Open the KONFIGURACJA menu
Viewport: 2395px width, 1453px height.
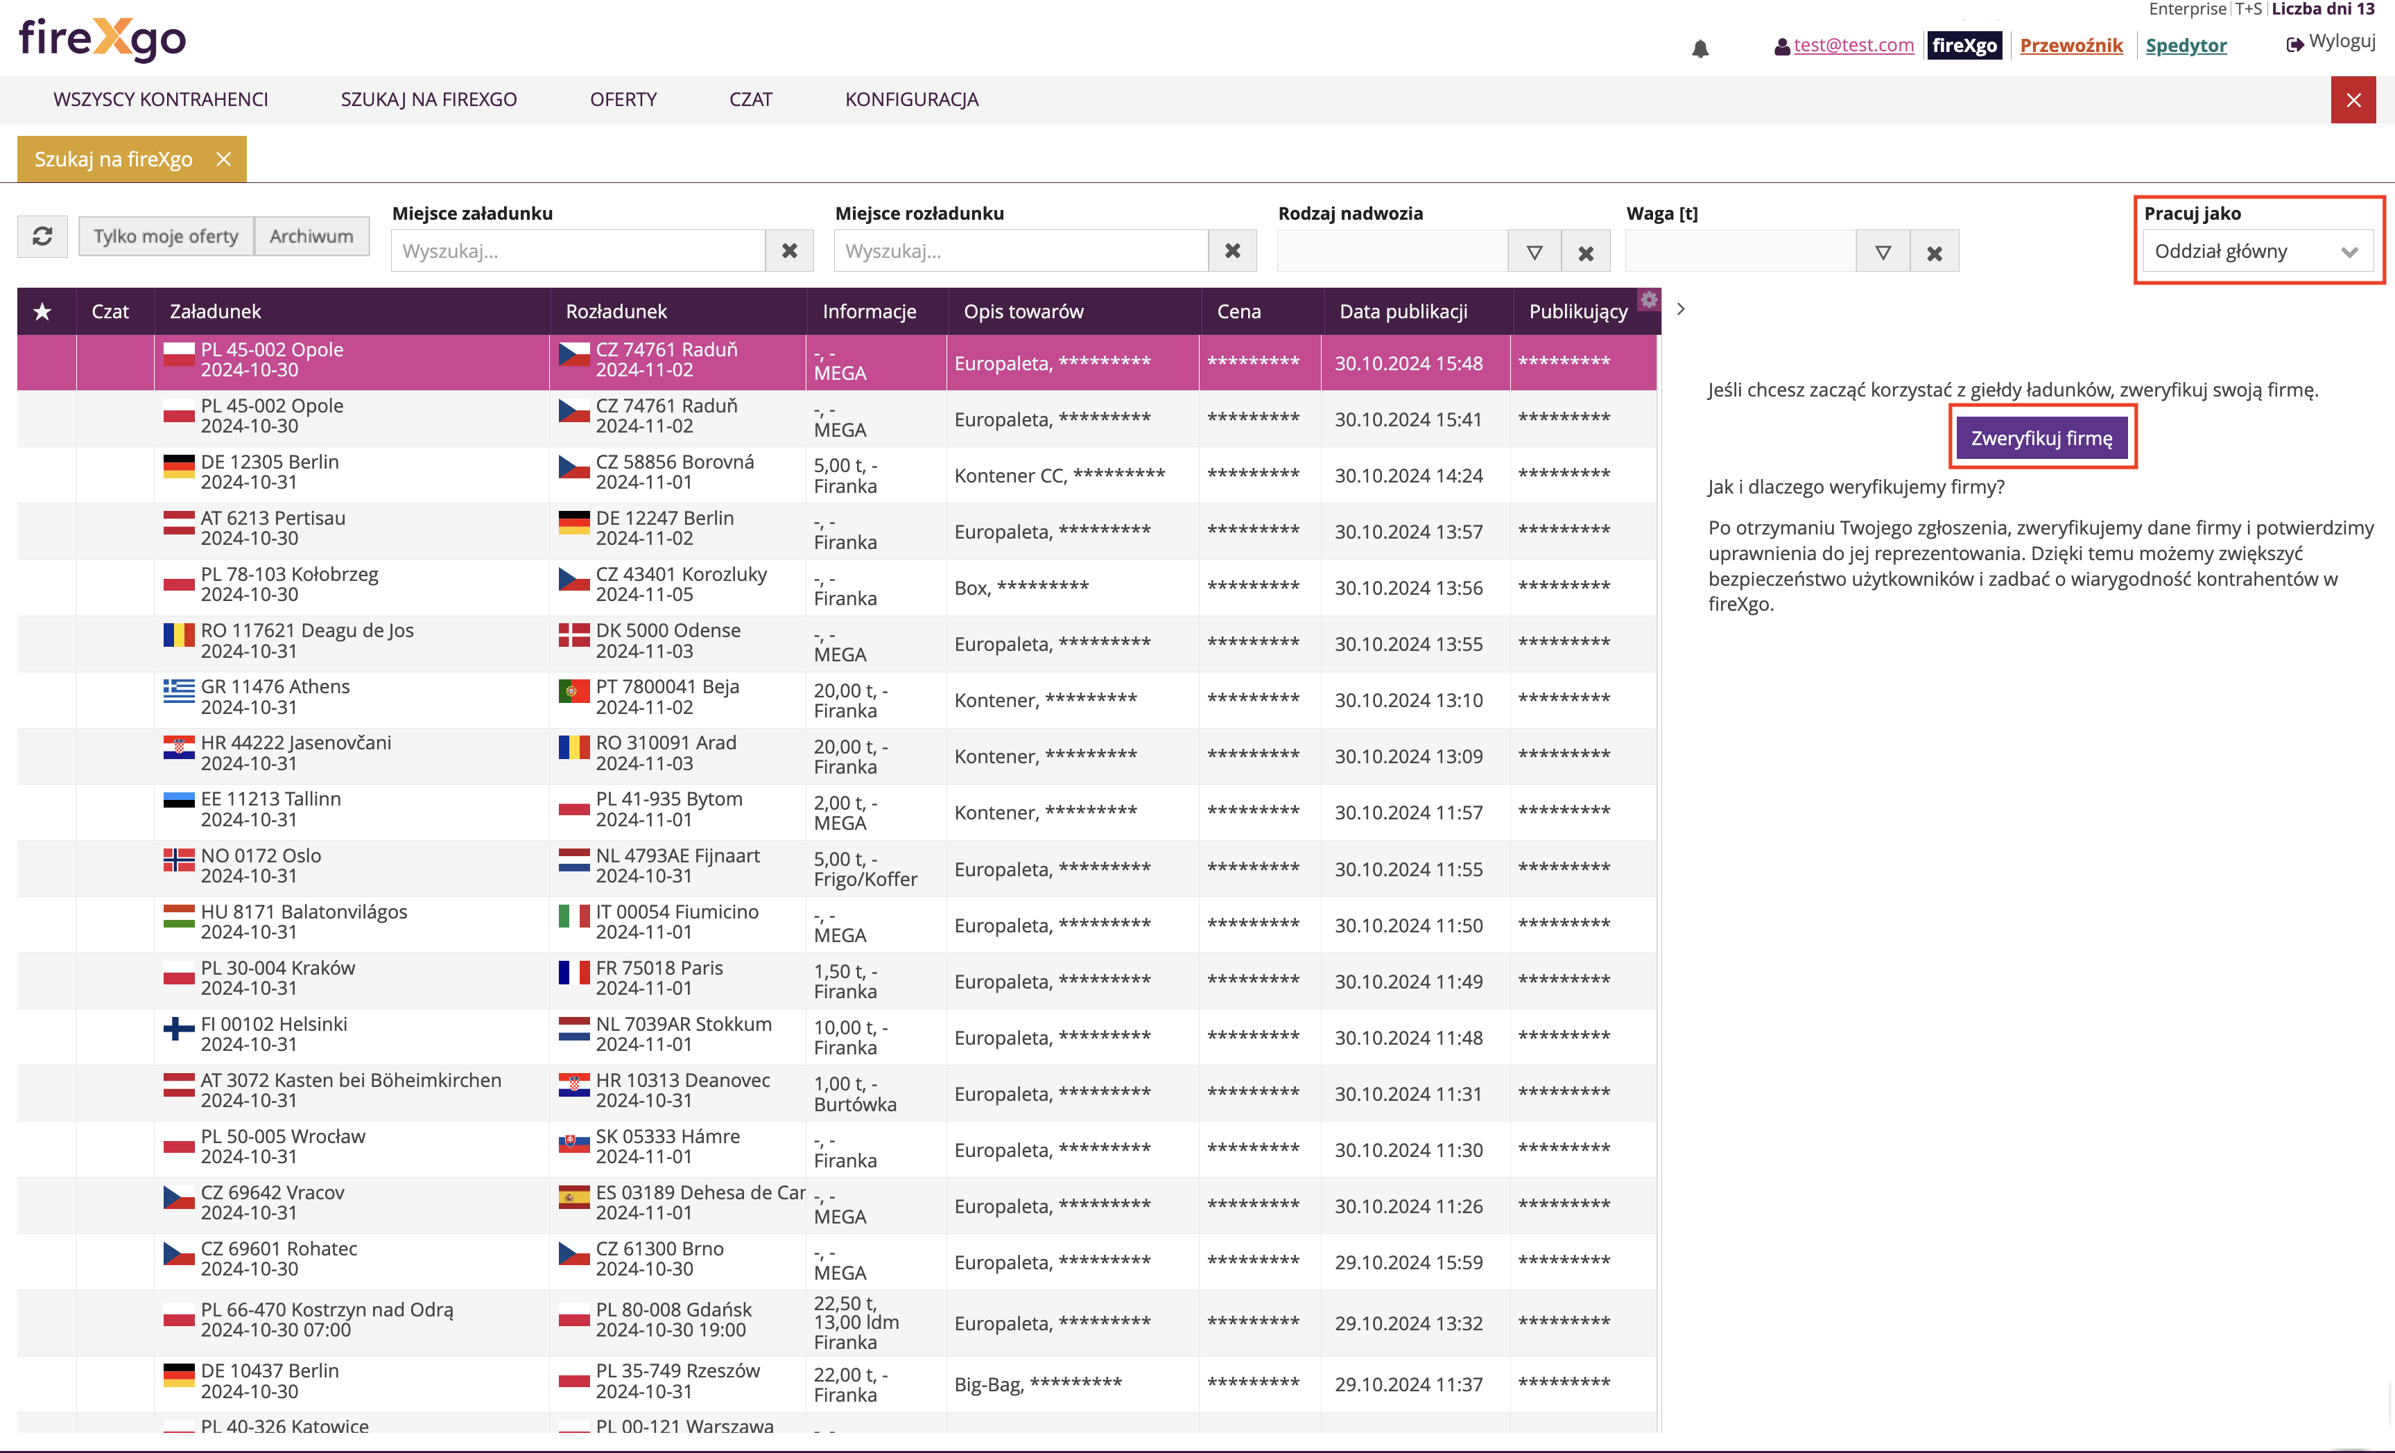pos(910,99)
